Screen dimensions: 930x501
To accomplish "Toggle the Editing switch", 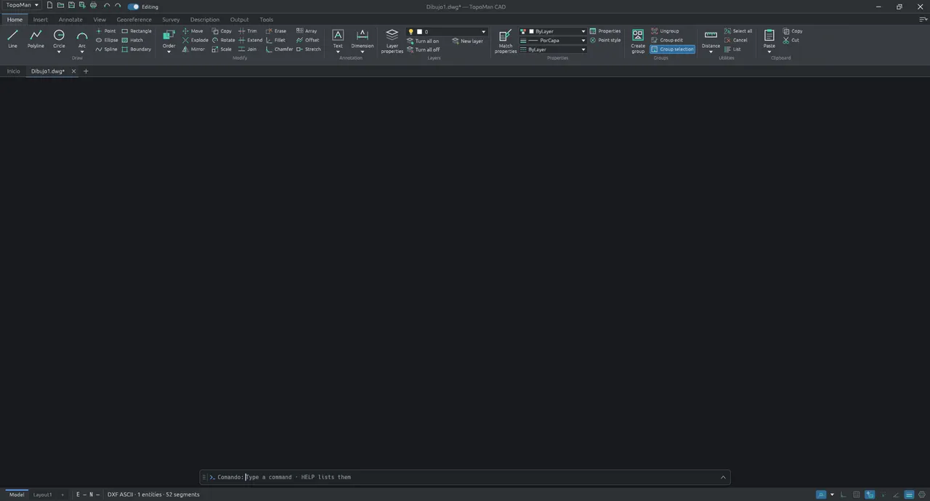I will (133, 7).
